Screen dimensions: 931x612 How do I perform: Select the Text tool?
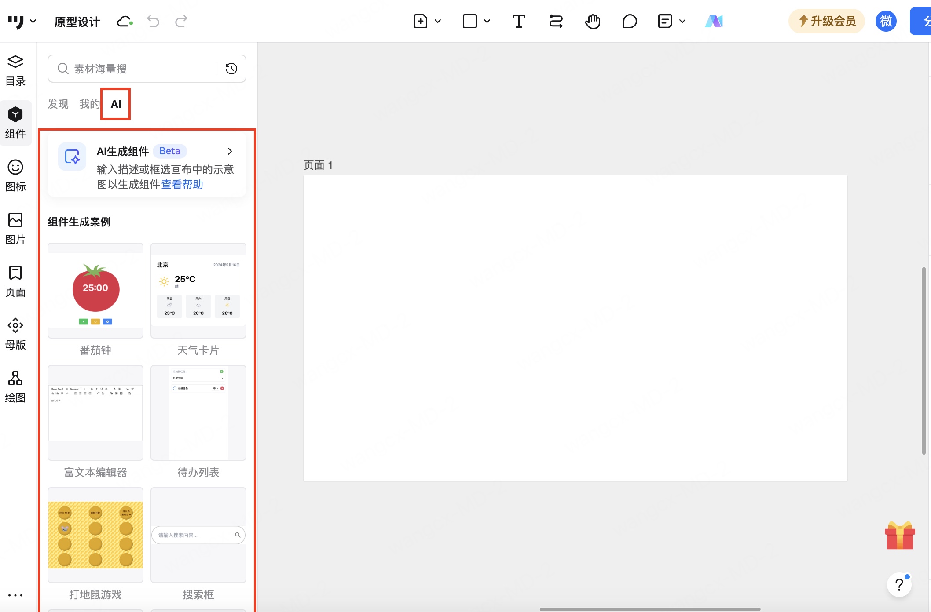tap(519, 21)
